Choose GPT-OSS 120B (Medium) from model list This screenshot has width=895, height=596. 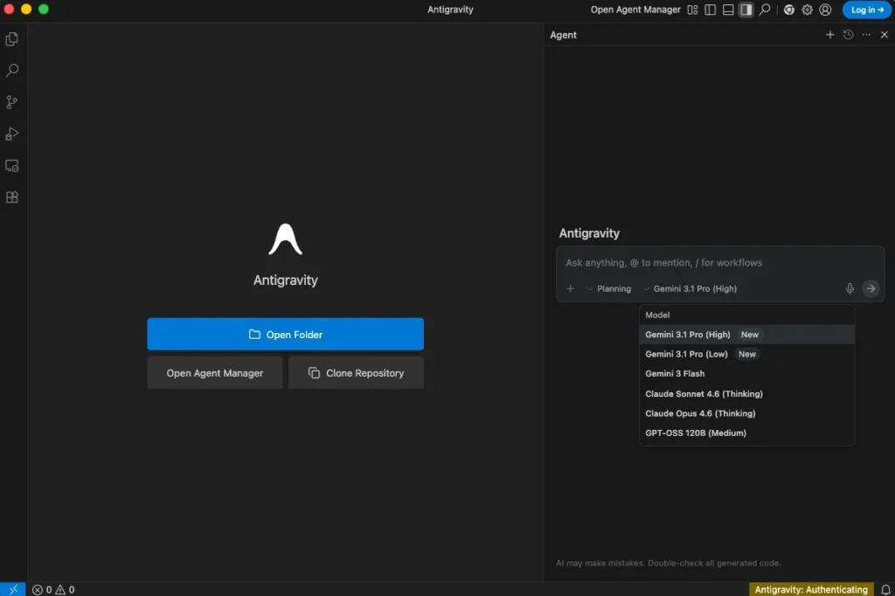[x=696, y=433]
